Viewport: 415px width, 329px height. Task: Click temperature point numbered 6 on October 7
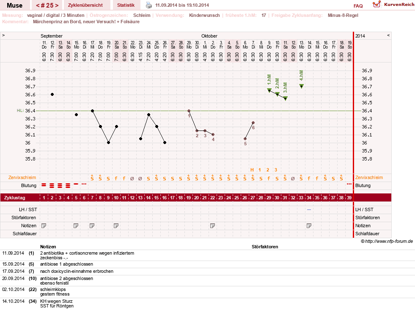tap(253, 122)
